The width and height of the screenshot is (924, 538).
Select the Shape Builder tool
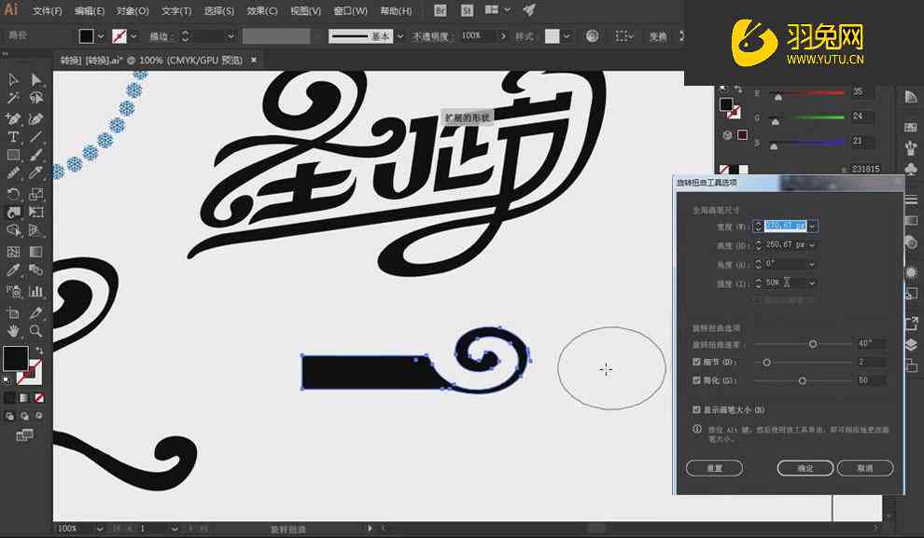click(13, 230)
